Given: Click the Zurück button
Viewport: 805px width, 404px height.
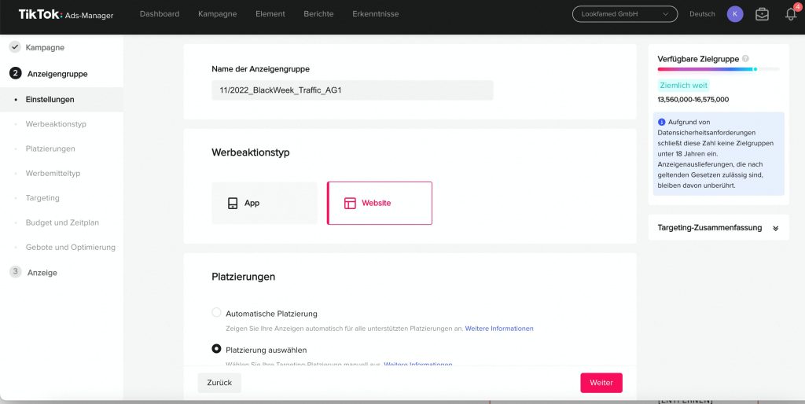Looking at the screenshot, I should click(219, 383).
